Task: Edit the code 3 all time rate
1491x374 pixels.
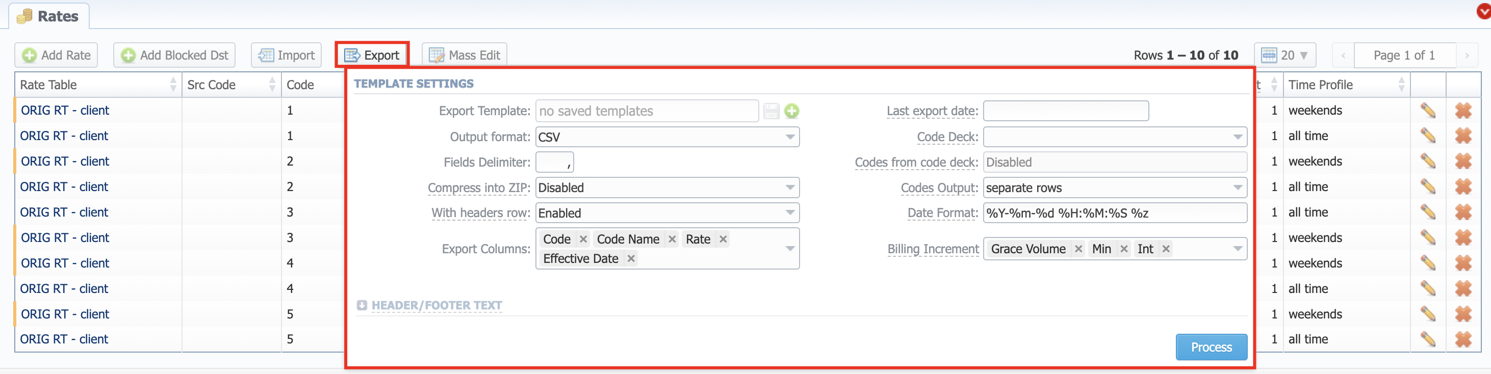Action: [1427, 212]
